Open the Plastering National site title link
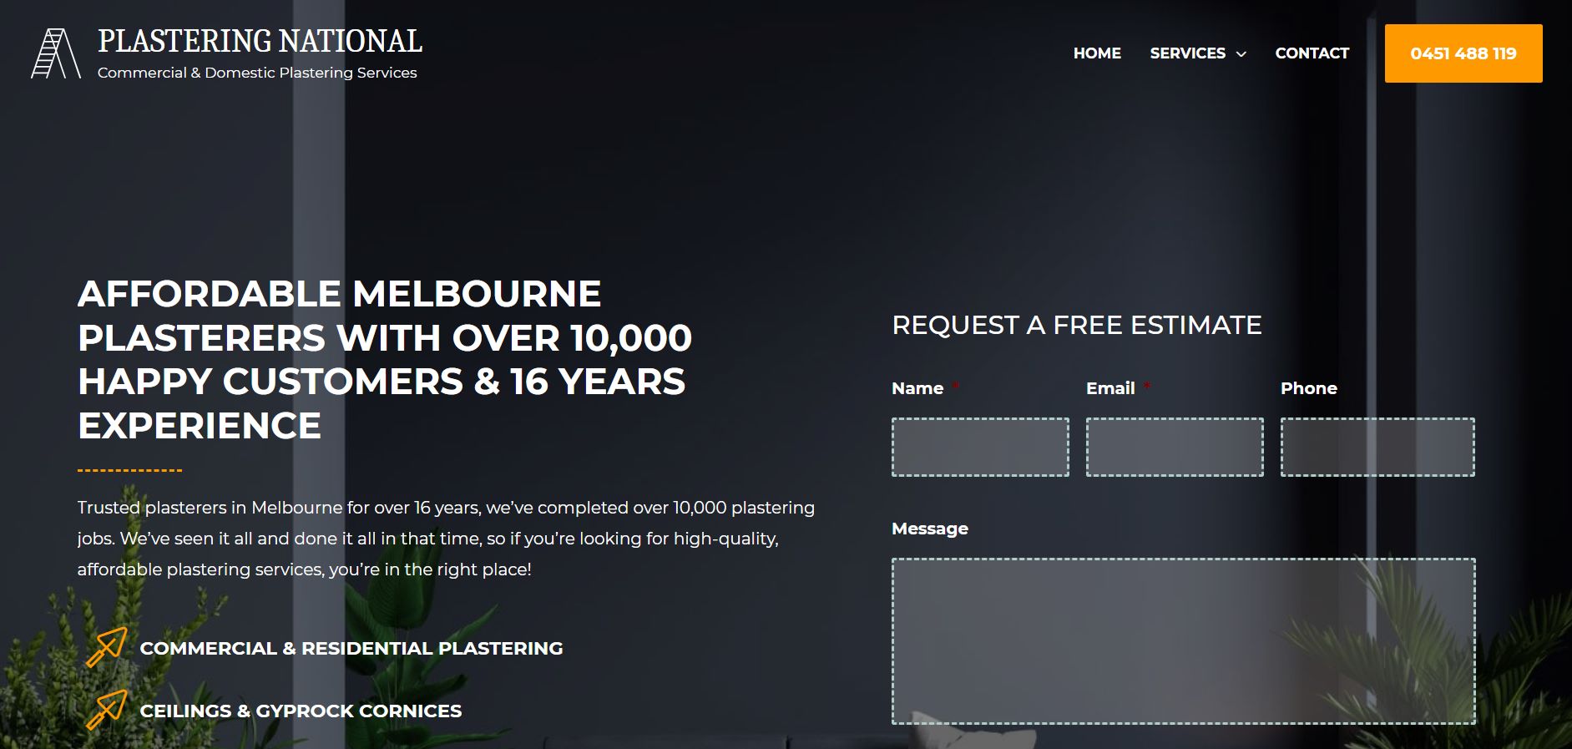Screen dimensions: 1572x749 tap(260, 41)
